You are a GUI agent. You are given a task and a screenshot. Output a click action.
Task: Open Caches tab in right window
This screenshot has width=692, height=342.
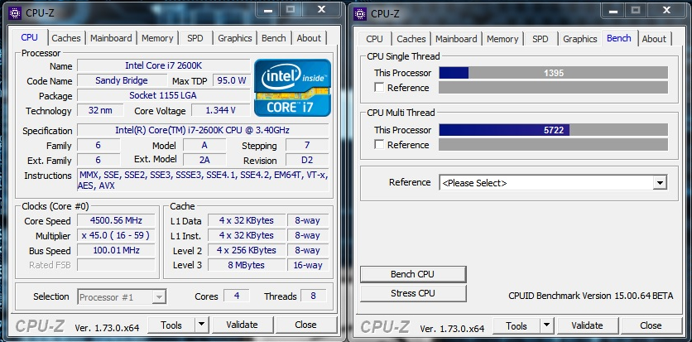[x=411, y=39]
